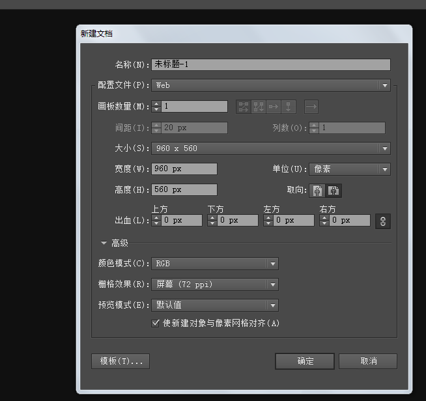Select grid by row artboard layout icon
The height and width of the screenshot is (401, 426).
coord(244,107)
